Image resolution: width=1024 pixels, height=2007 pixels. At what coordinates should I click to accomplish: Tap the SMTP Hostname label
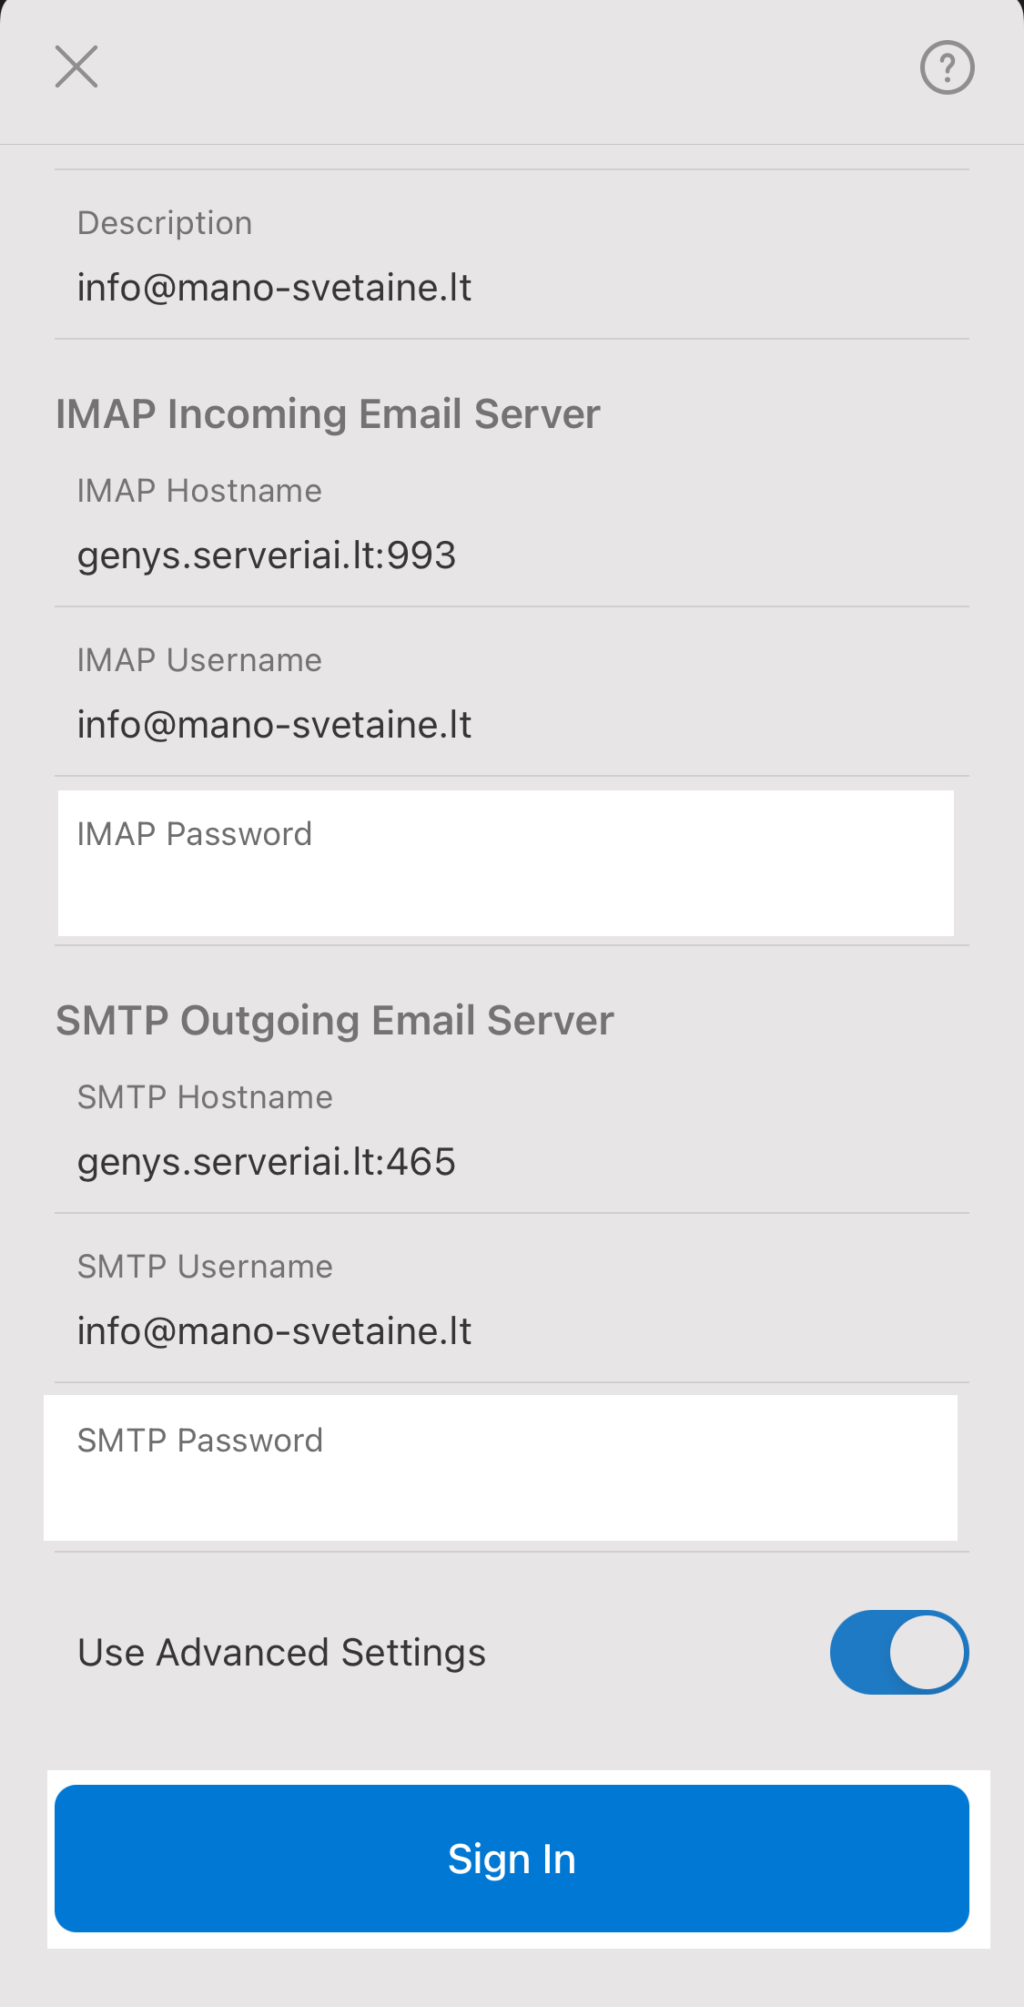tap(205, 1097)
